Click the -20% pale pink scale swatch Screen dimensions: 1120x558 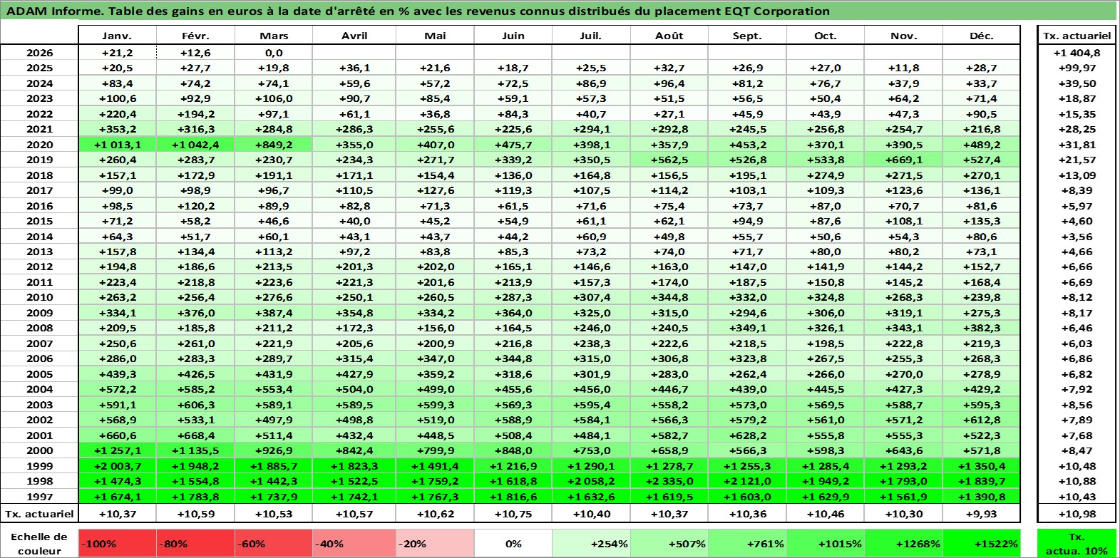tap(435, 543)
